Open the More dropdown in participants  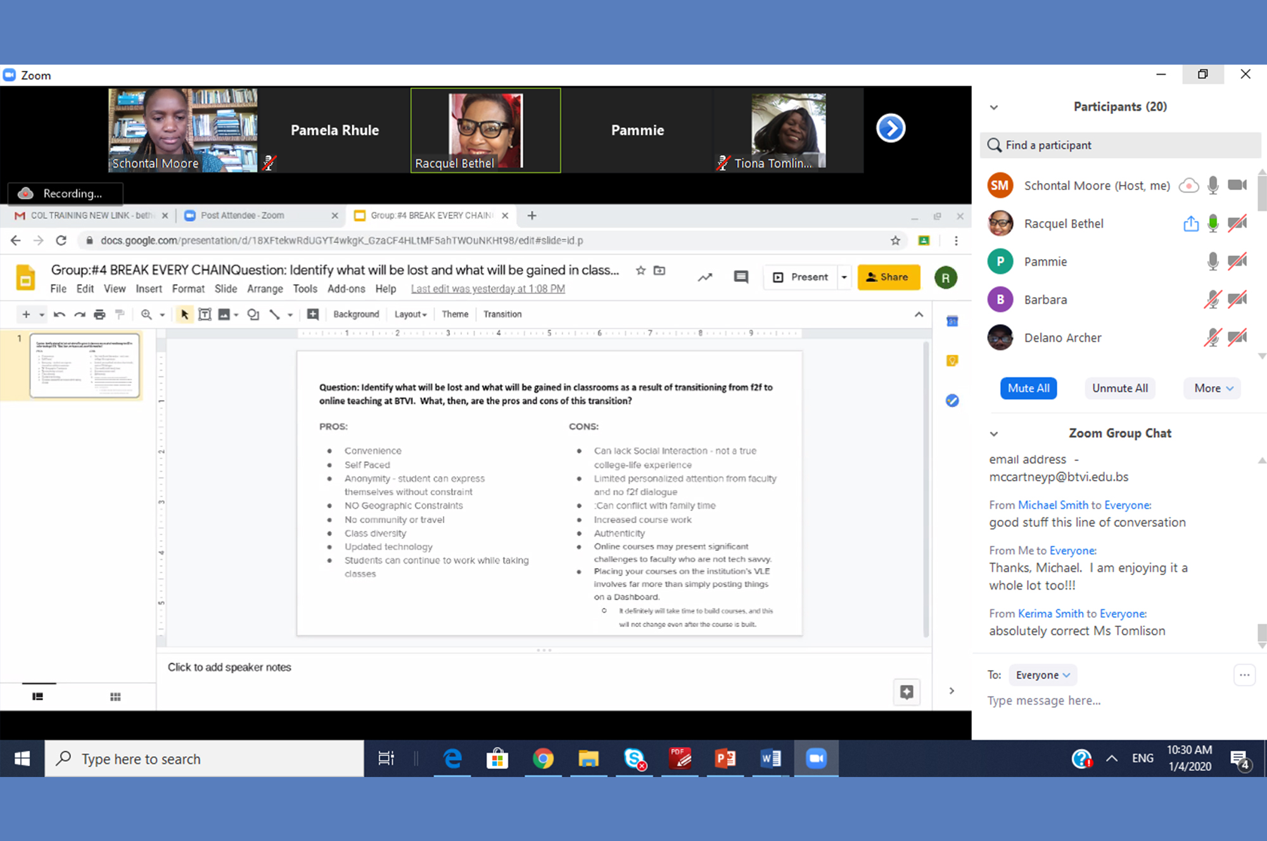(1213, 389)
